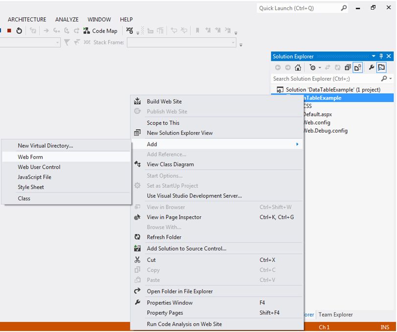Click the Collapse All icon in Solution Explorer
Screen dimensions: 397x332
(348, 67)
